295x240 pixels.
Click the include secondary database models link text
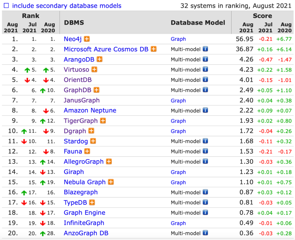[x=67, y=6]
